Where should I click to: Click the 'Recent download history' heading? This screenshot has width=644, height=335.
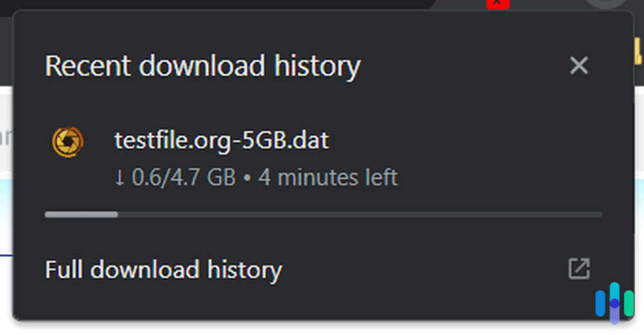tap(202, 66)
